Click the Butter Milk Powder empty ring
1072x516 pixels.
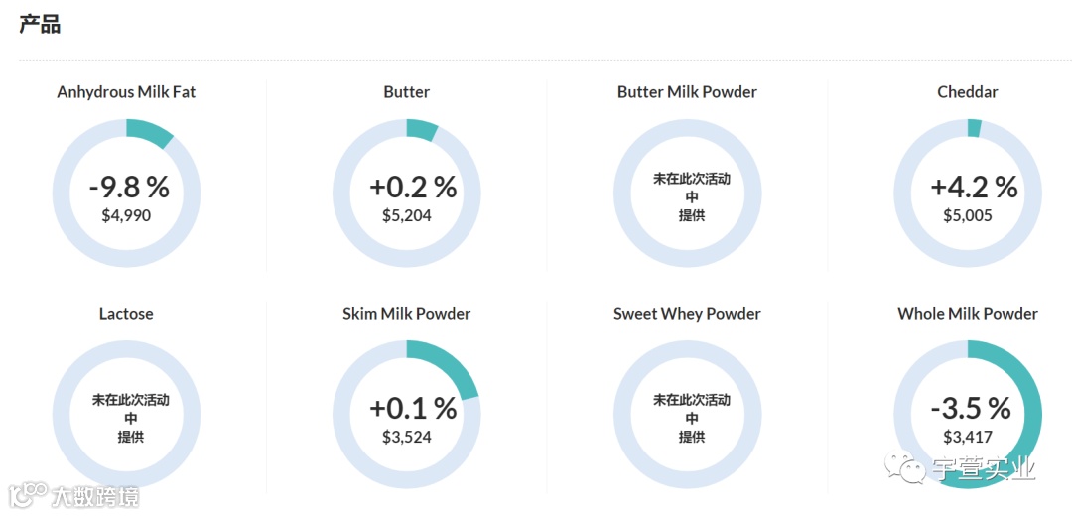pos(687,193)
